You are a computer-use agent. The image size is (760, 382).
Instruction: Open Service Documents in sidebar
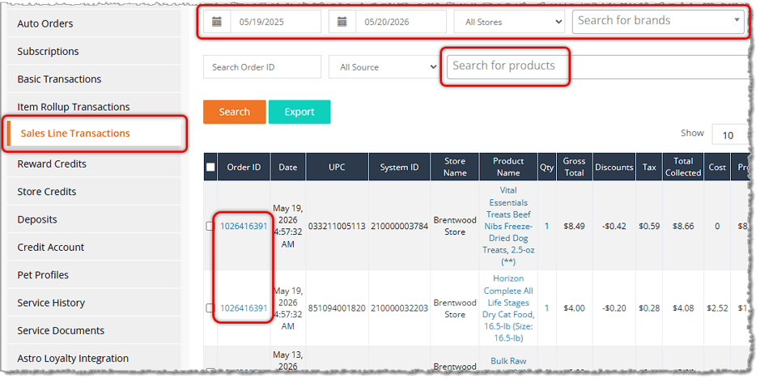(x=94, y=330)
